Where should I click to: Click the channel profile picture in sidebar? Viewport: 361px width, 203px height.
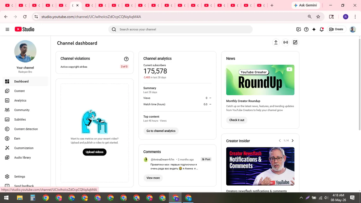tap(25, 51)
